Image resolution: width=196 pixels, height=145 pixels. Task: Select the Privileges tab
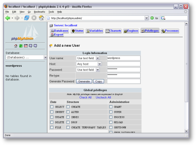150,31
